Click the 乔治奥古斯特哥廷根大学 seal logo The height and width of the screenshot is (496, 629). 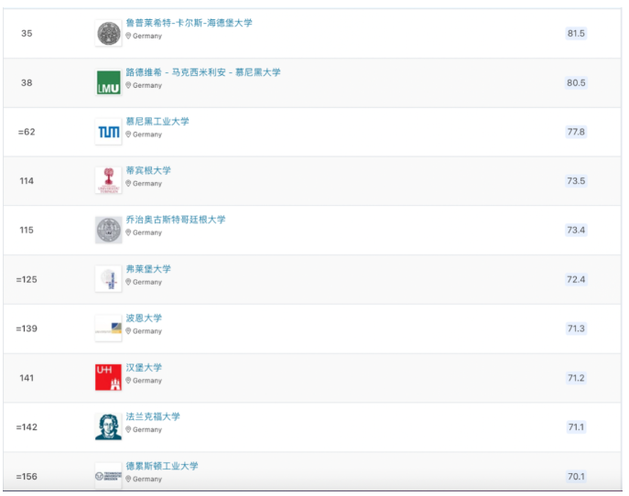pos(108,230)
